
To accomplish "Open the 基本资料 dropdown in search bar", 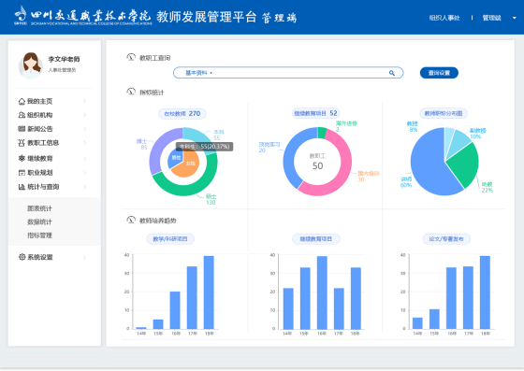I will (198, 73).
